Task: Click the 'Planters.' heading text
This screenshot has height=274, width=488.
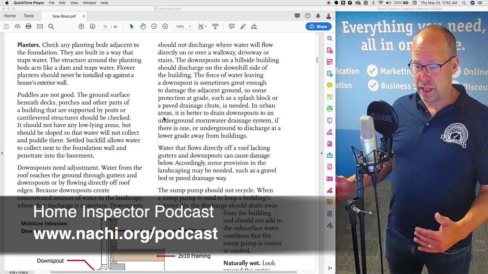Action: (x=29, y=45)
